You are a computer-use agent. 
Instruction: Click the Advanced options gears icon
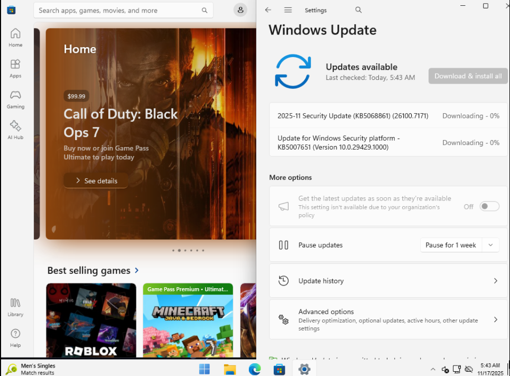(283, 319)
